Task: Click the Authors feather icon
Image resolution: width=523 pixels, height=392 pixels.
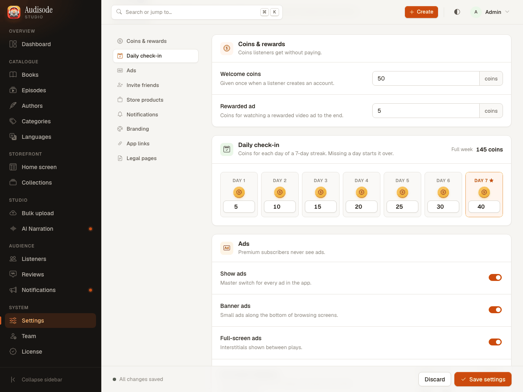Action: [x=13, y=106]
